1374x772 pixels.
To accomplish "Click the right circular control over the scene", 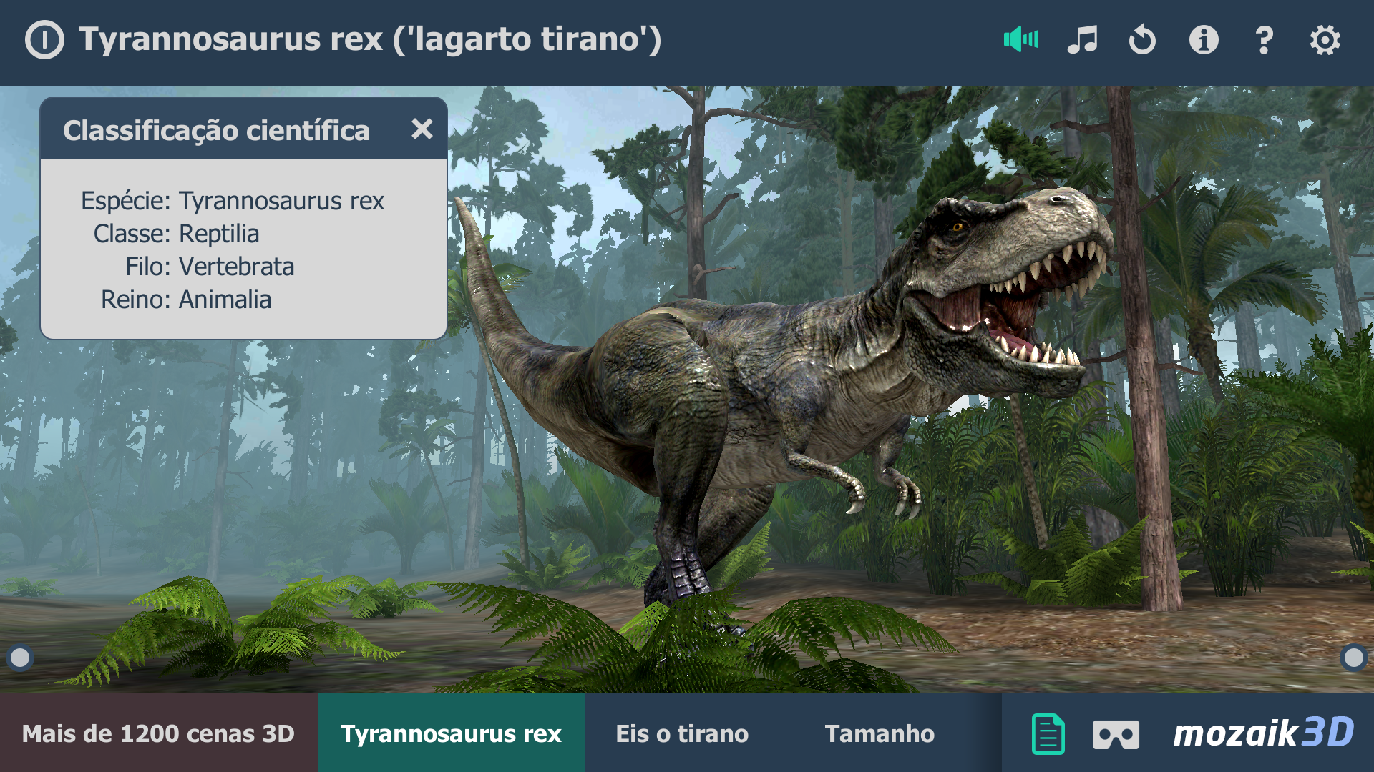I will tap(1353, 658).
